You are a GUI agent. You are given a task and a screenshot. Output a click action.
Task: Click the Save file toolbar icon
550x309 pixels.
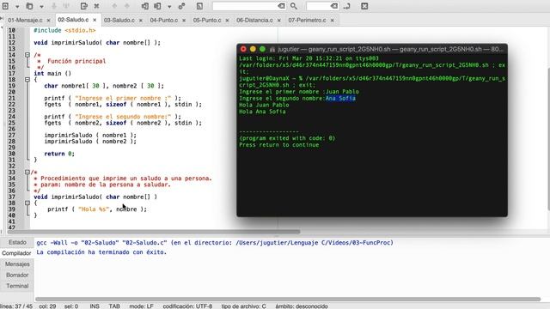coord(54,6)
